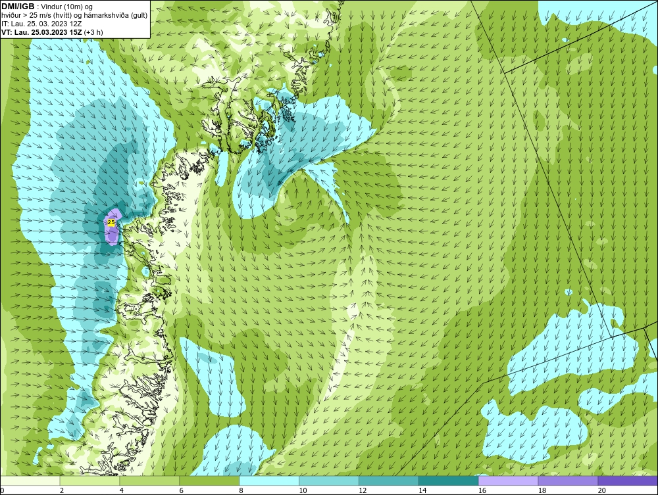Image resolution: width=658 pixels, height=495 pixels.
Task: Click the DMI/IGB title text
Action: pos(18,7)
